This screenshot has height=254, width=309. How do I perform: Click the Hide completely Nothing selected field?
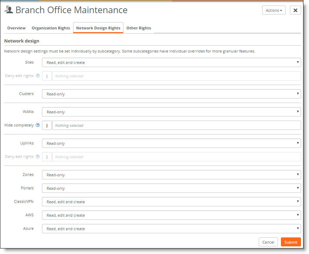pos(177,125)
